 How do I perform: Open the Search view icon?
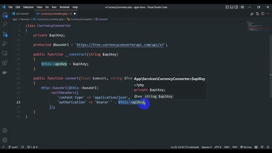click(x=5, y=24)
